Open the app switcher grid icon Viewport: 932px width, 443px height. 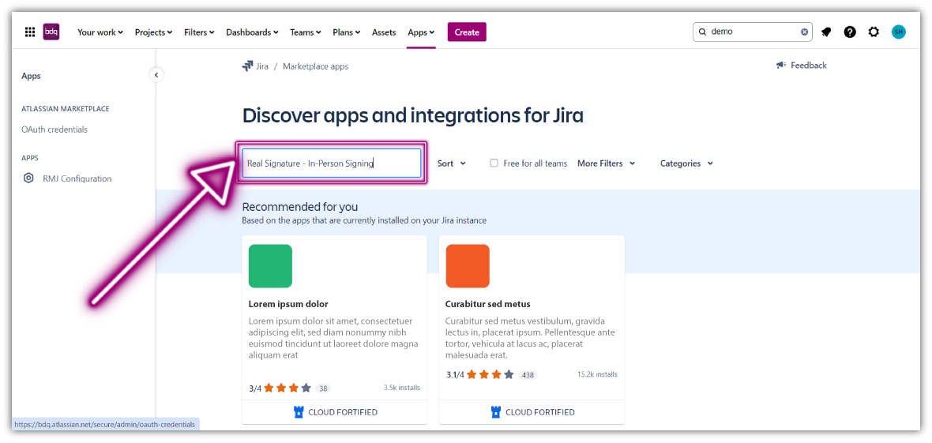[x=30, y=32]
